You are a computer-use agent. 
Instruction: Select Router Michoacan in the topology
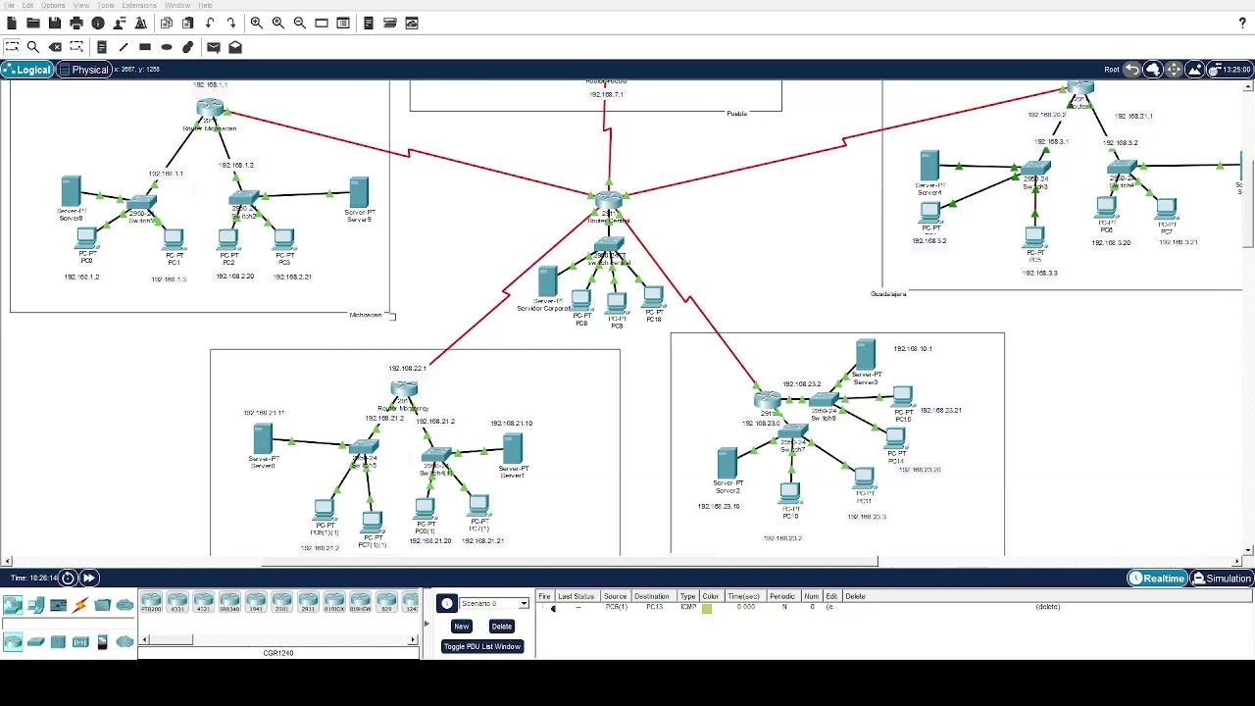pos(209,109)
